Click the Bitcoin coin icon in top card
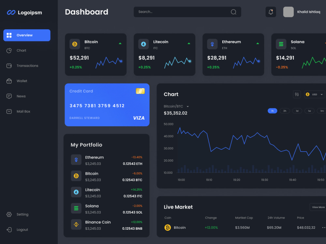The image size is (326, 244). point(75,44)
